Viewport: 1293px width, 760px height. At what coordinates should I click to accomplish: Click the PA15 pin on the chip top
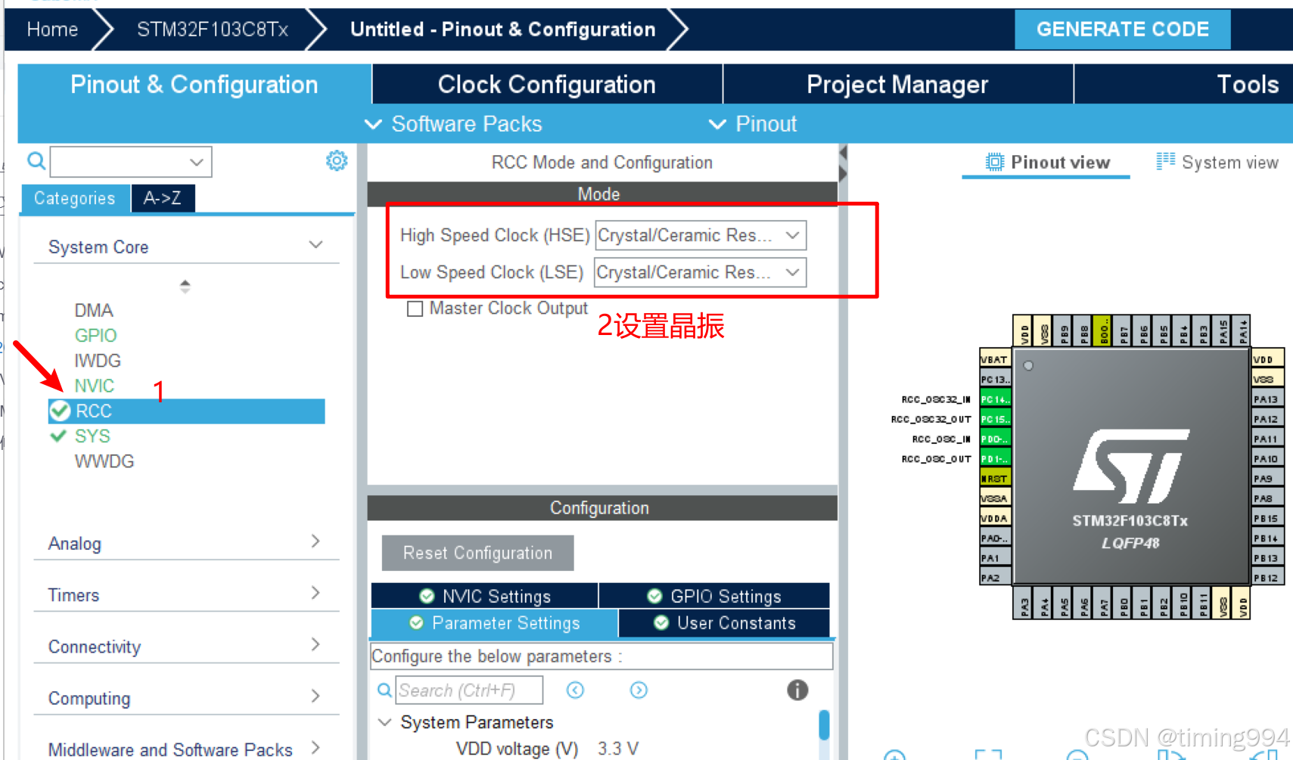point(1222,330)
